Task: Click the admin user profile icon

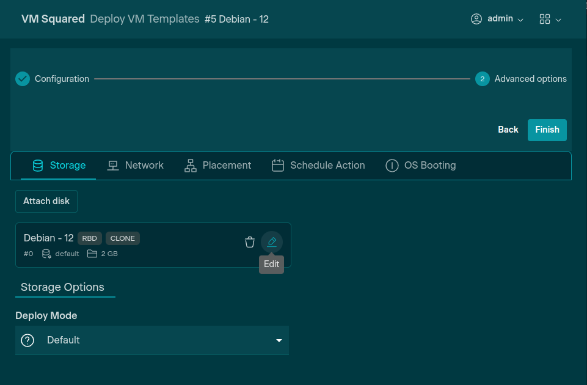Action: point(476,19)
